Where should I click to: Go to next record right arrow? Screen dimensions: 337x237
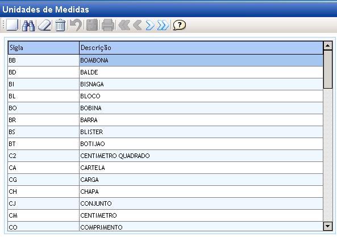pyautogui.click(x=150, y=25)
